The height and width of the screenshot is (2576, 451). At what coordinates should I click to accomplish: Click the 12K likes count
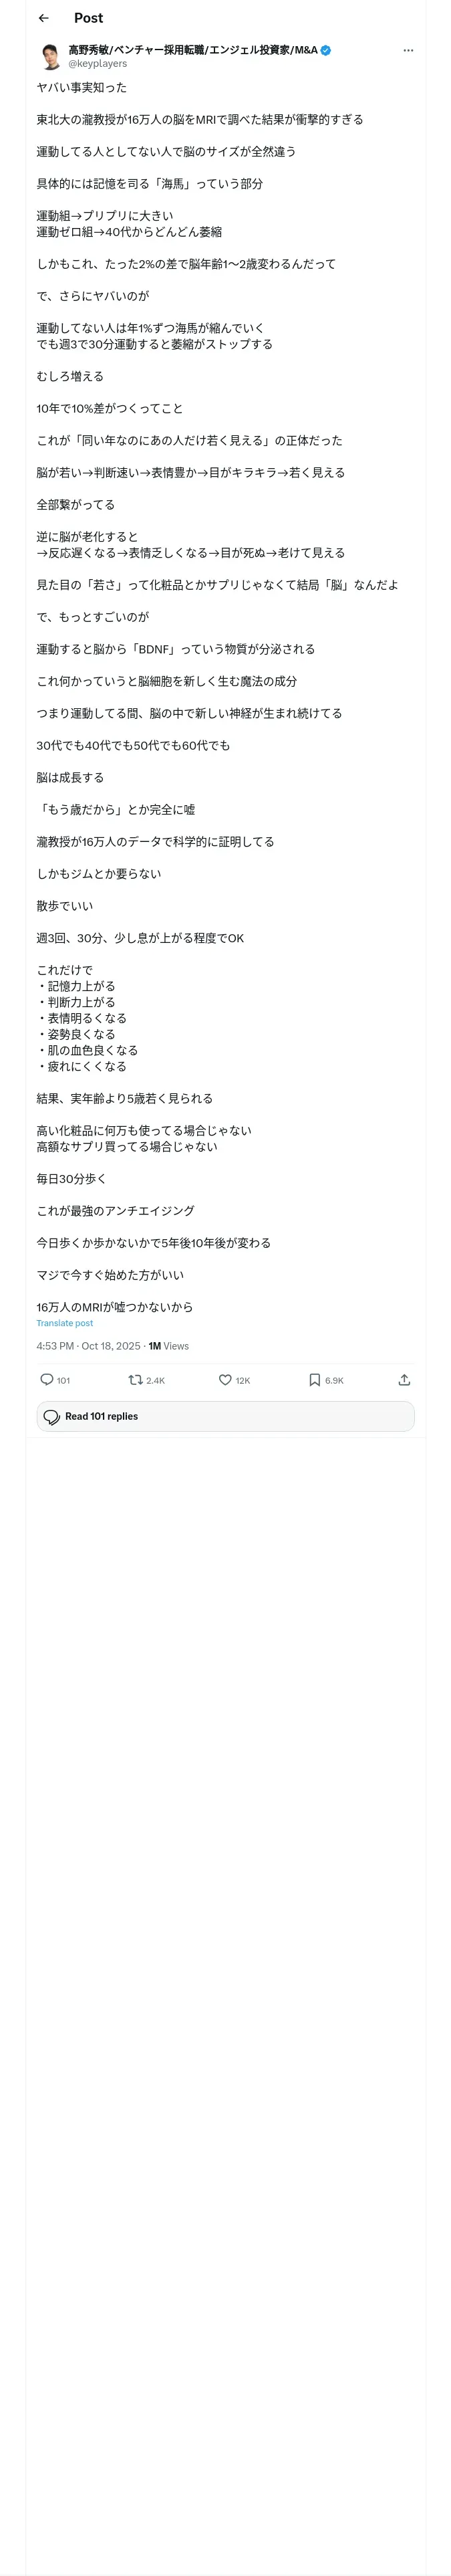[243, 1380]
